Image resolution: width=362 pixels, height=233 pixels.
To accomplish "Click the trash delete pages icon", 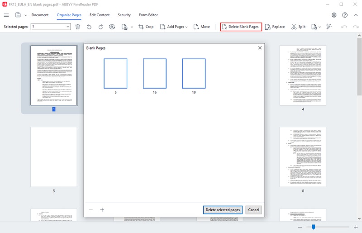I will [78, 27].
